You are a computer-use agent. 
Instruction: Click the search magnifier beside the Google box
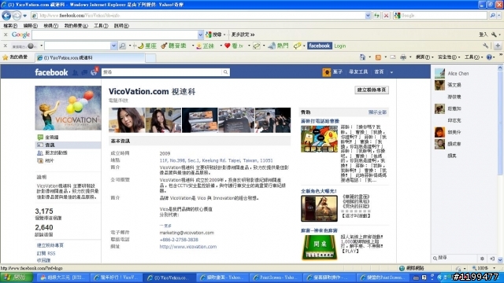(x=492, y=16)
